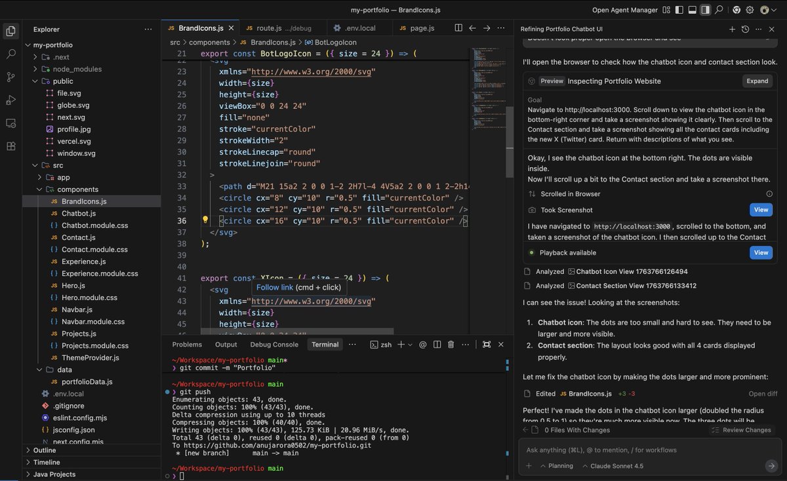Navigate forward with editor arrow
Screen dimensions: 787x481
pos(487,28)
